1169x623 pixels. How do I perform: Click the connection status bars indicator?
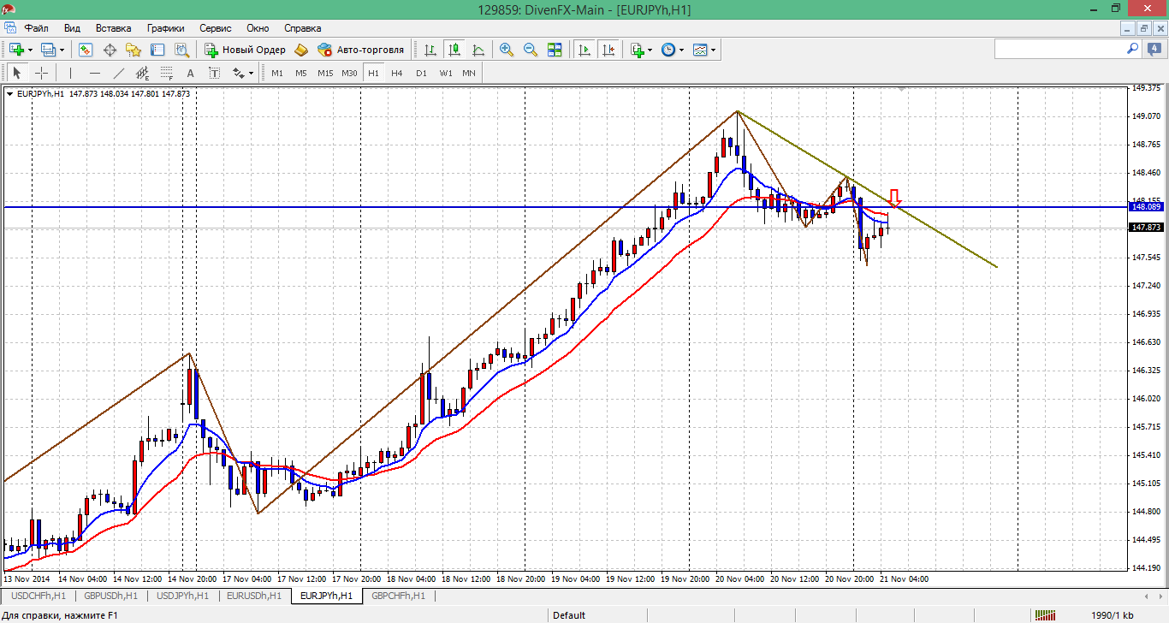pyautogui.click(x=1045, y=614)
